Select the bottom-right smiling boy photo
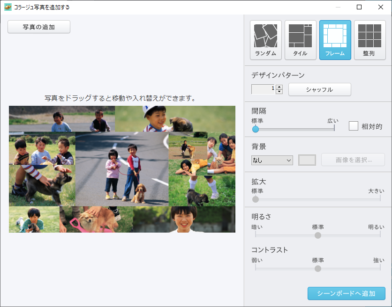This screenshot has width=392, height=307. click(x=184, y=219)
